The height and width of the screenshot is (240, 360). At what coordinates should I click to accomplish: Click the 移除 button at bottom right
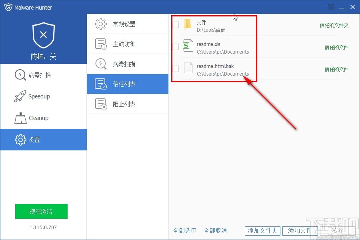coord(337,231)
